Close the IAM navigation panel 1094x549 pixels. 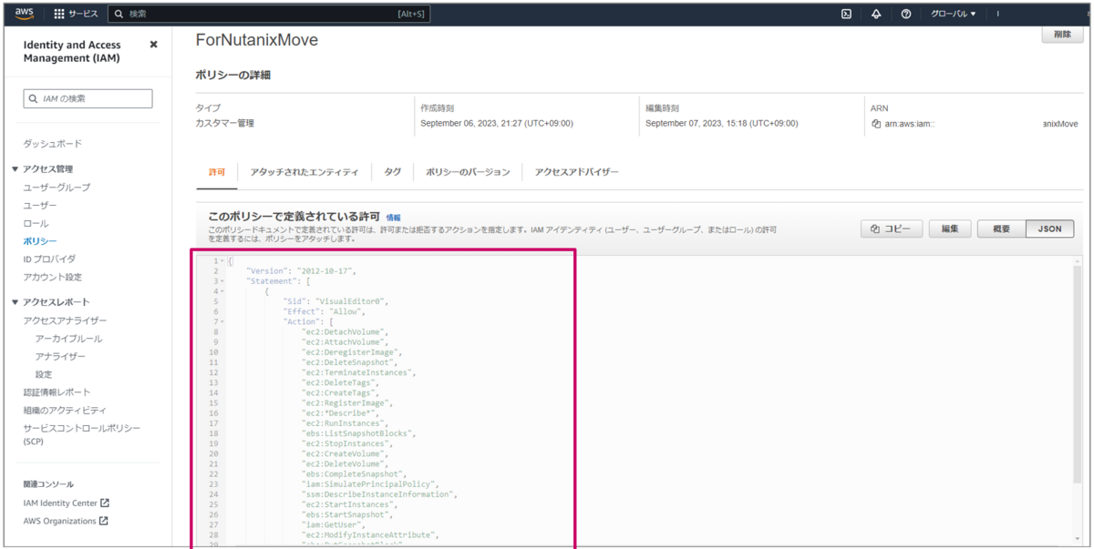pyautogui.click(x=153, y=45)
